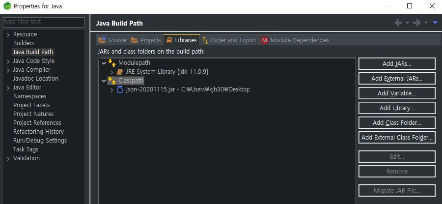The width and height of the screenshot is (442, 204).
Task: Expand the JRE System Library node
Action: click(111, 72)
